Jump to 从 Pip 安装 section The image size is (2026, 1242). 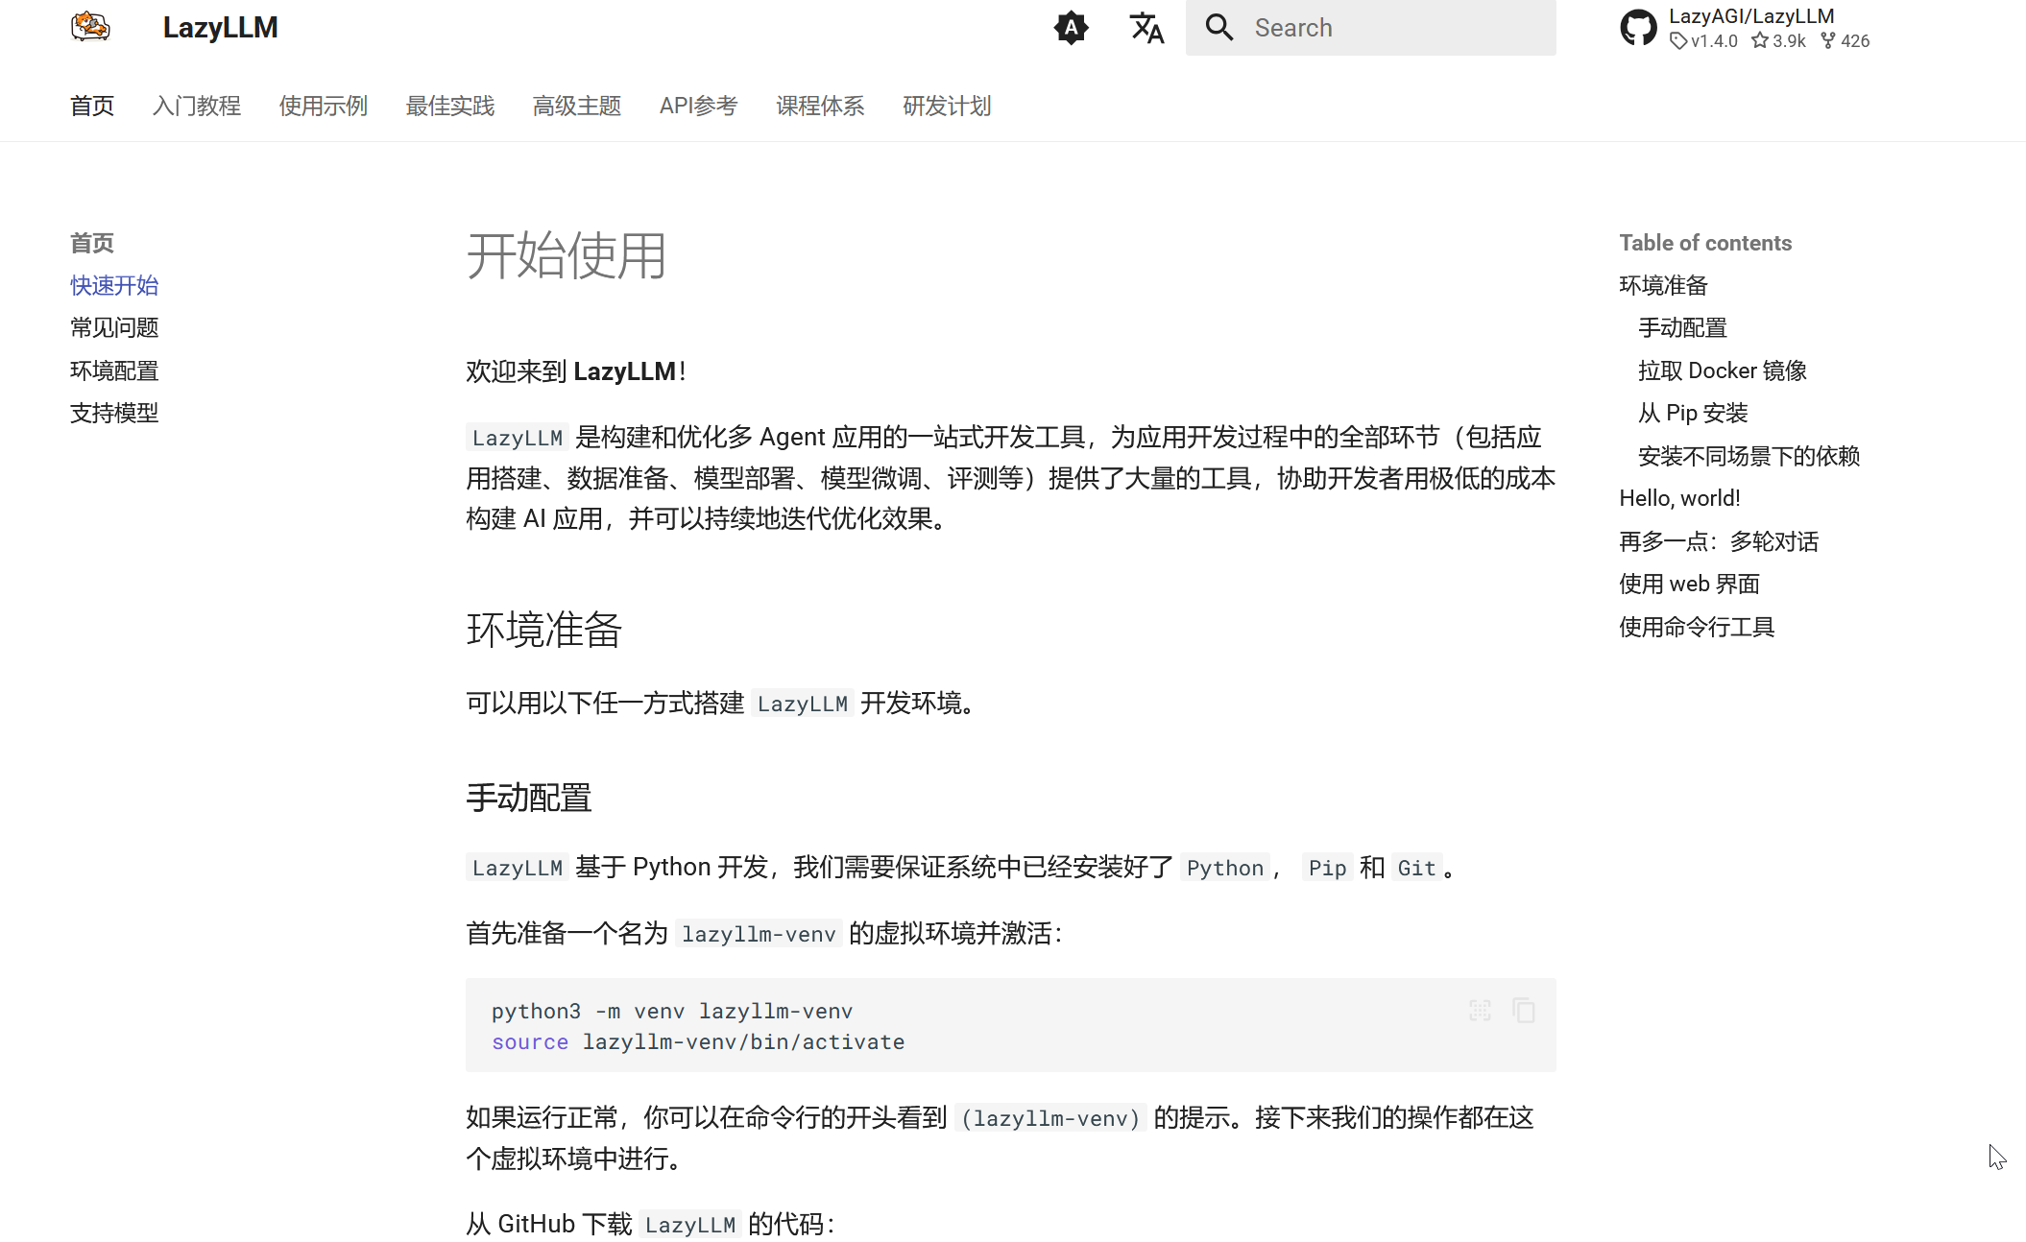(1694, 413)
